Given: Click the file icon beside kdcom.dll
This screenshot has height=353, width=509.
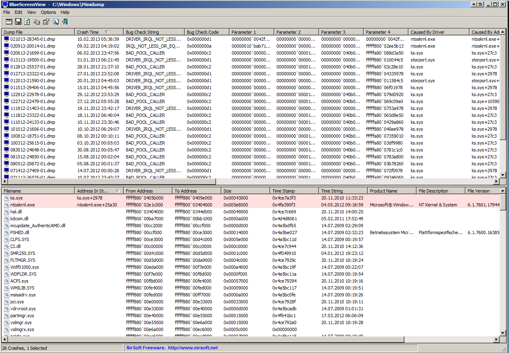Looking at the screenshot, I should point(7,219).
